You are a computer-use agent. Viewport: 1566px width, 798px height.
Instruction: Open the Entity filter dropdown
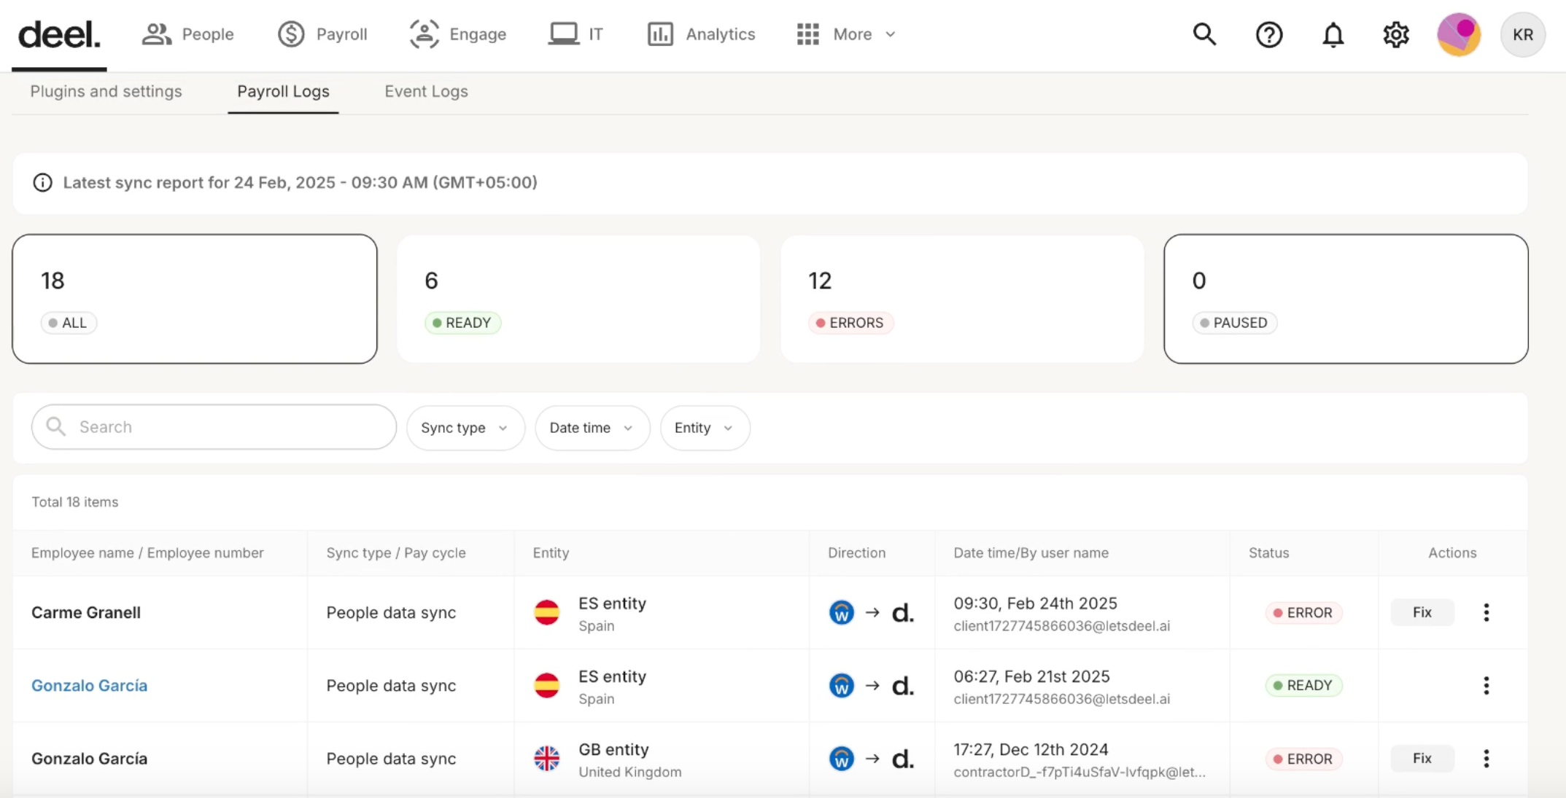705,428
